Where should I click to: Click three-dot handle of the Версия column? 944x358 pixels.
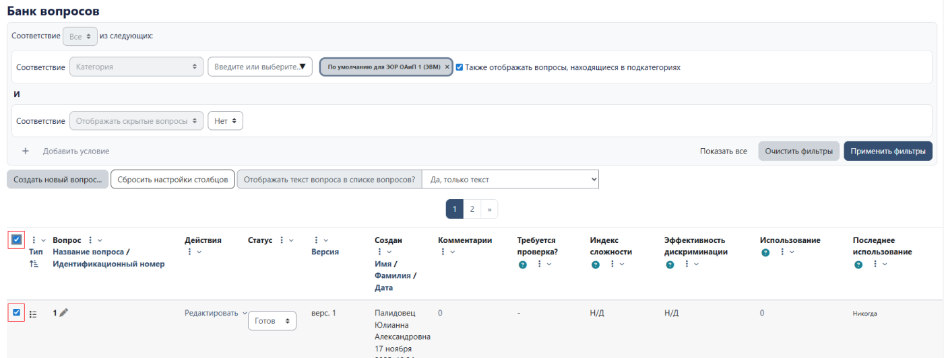315,240
